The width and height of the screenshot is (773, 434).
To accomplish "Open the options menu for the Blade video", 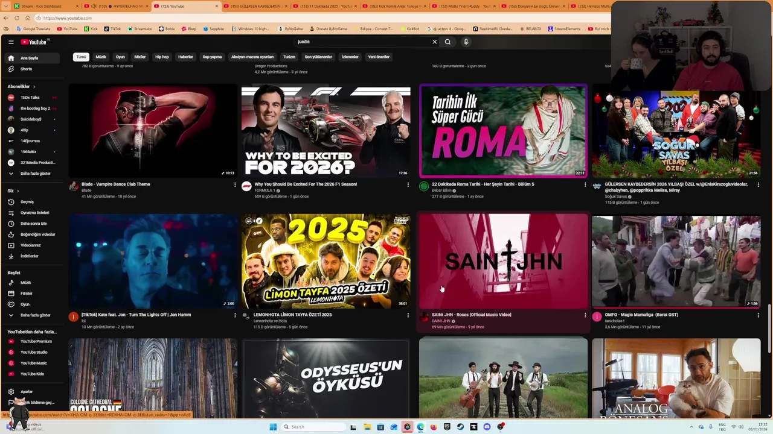I will coord(235,185).
